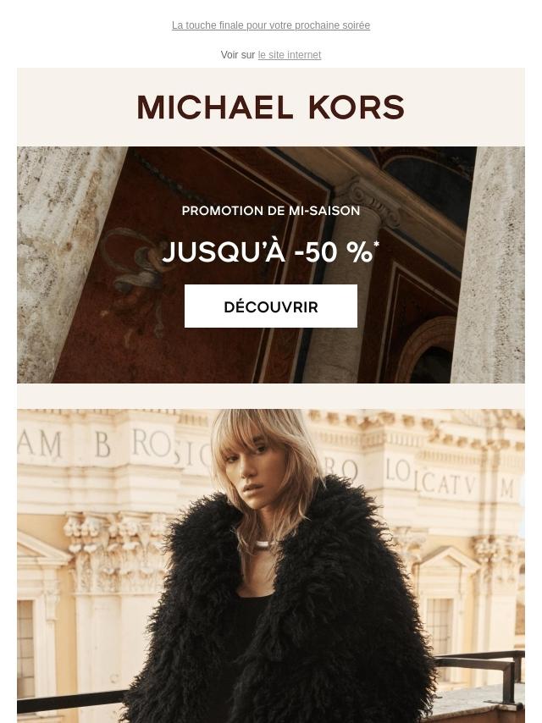542x723 pixels.
Task: Click the "JUSQU'À -50 %" promo text
Action: pyautogui.click(x=268, y=252)
